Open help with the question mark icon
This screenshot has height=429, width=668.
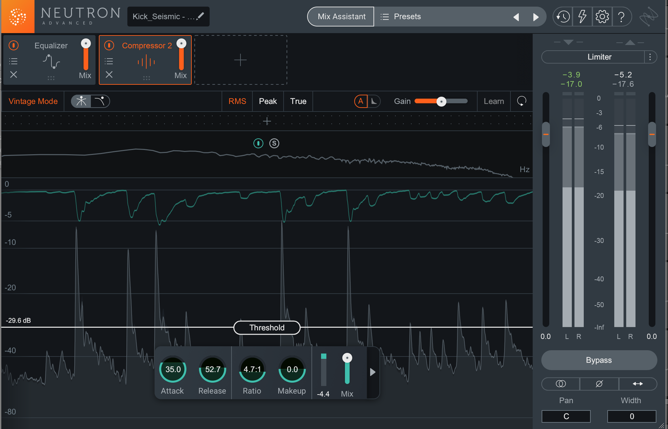622,17
